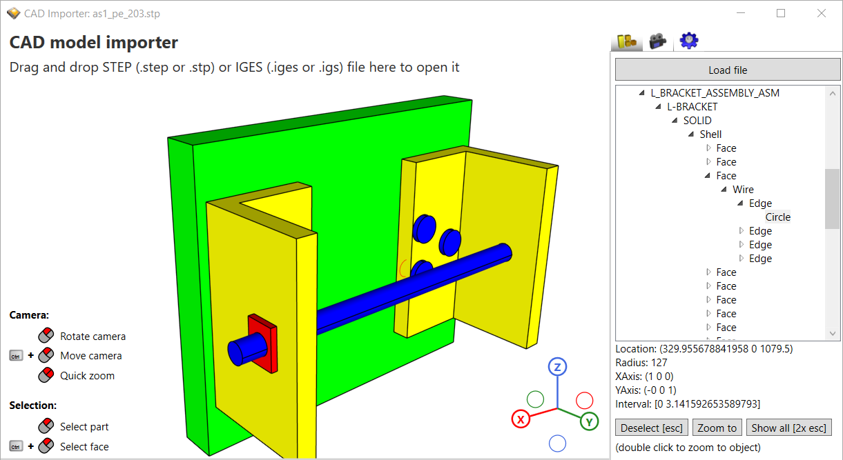Click the blue Z axis indicator

tap(557, 367)
